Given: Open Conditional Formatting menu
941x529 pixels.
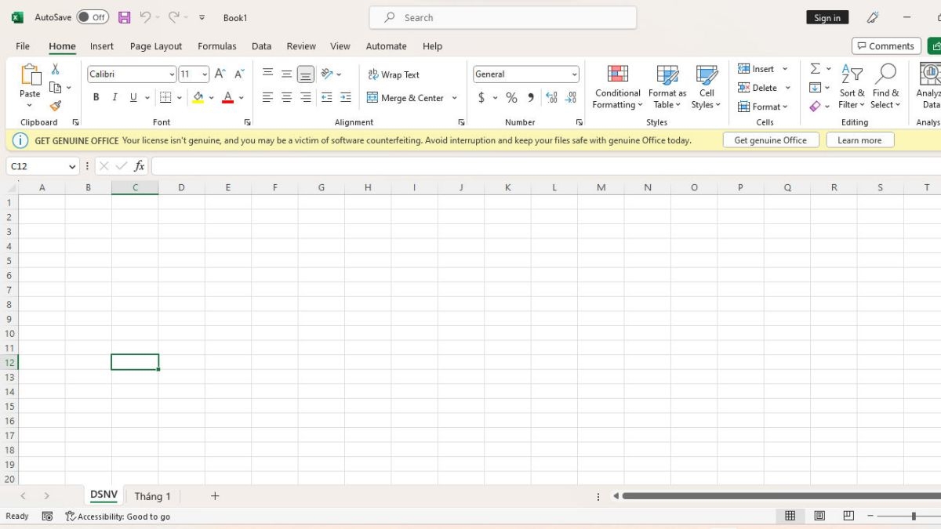Looking at the screenshot, I should point(618,87).
